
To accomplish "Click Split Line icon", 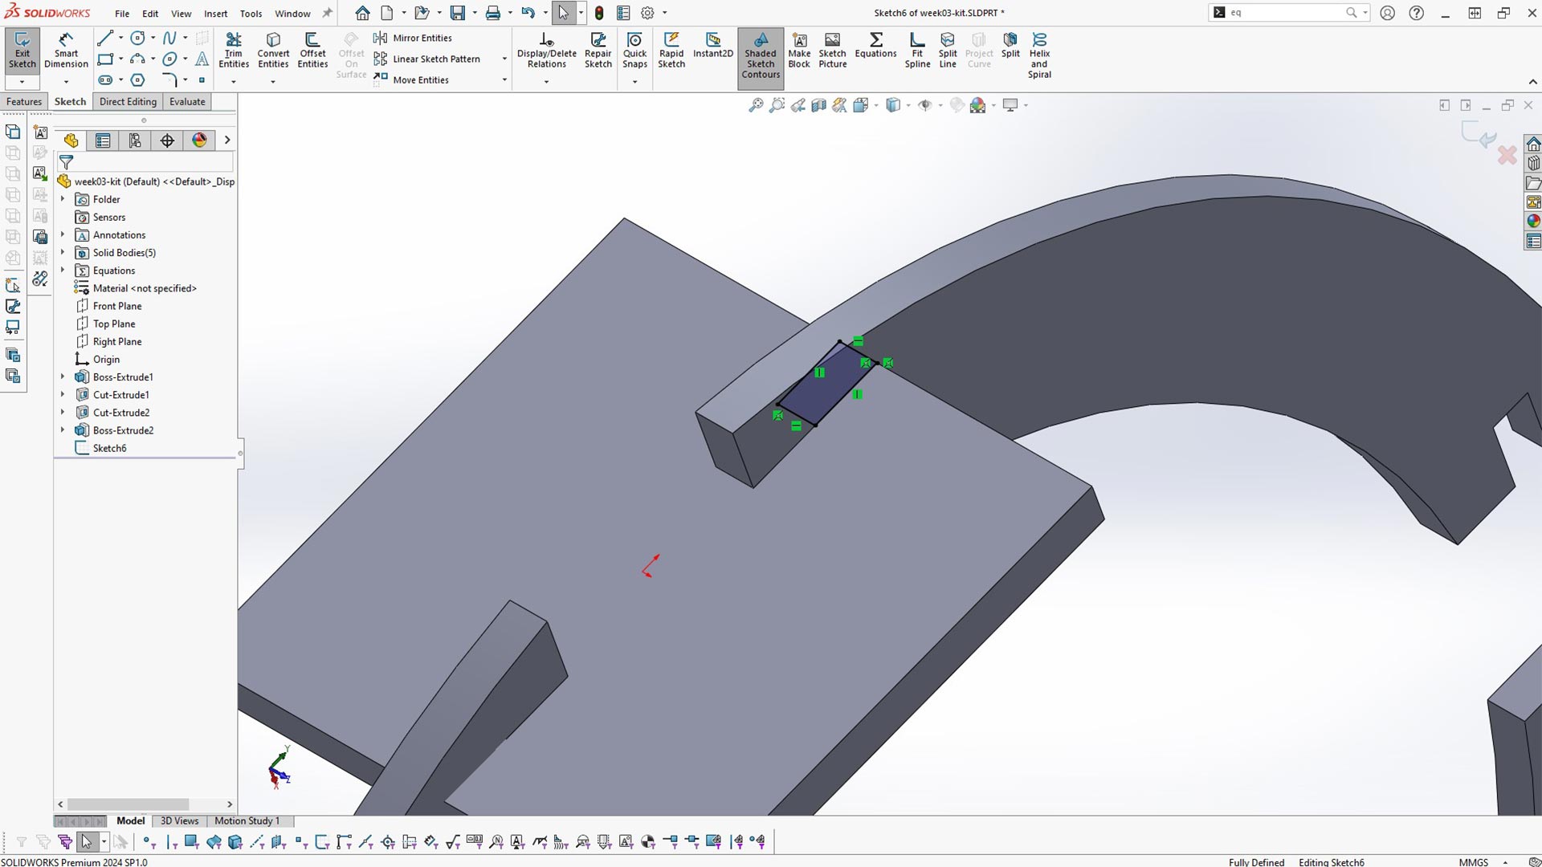I will pos(948,51).
